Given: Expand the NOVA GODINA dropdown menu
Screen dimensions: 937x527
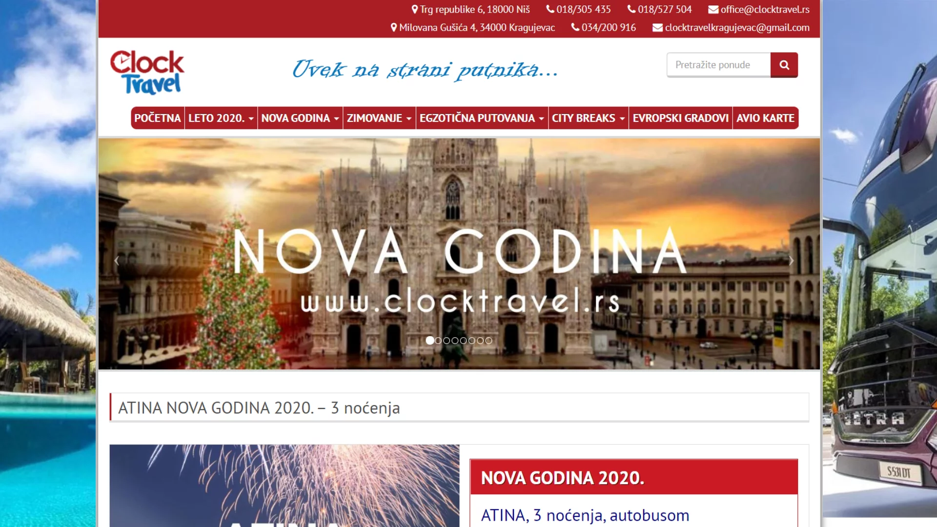Looking at the screenshot, I should tap(300, 118).
